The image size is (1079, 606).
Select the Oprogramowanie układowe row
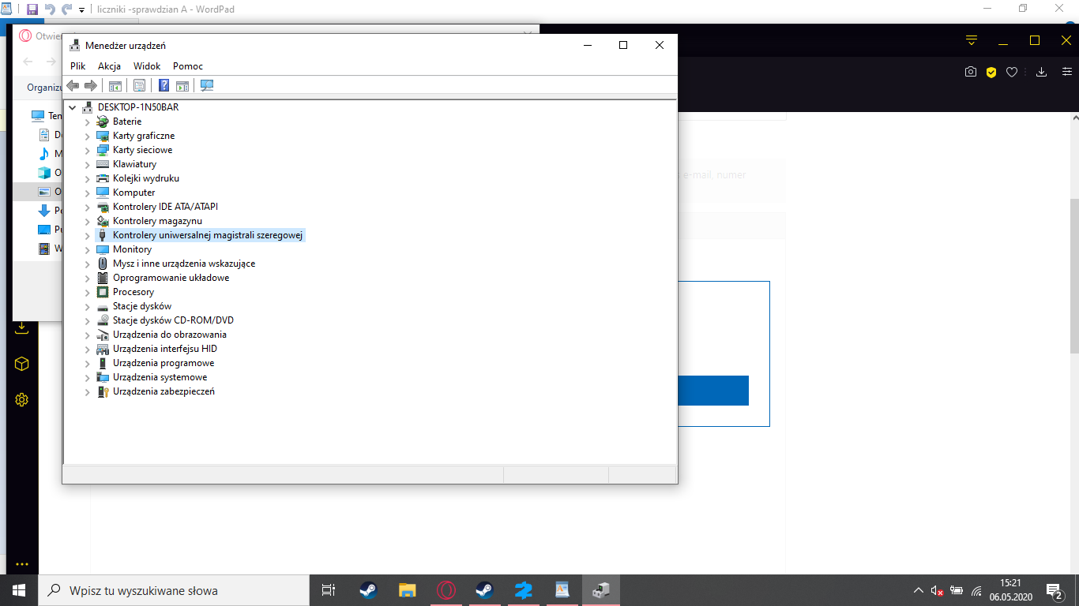tap(171, 278)
